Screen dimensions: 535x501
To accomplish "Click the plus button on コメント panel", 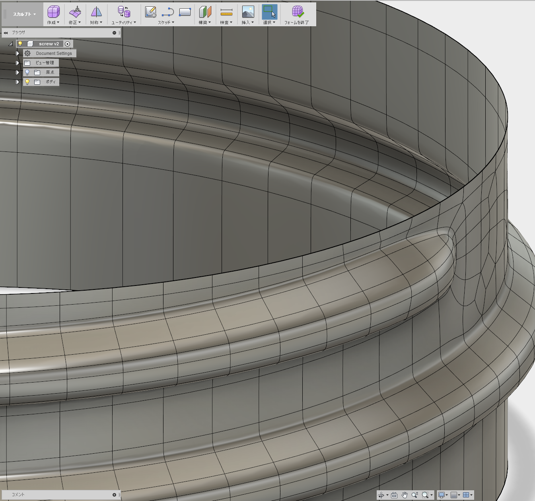I will coord(114,495).
